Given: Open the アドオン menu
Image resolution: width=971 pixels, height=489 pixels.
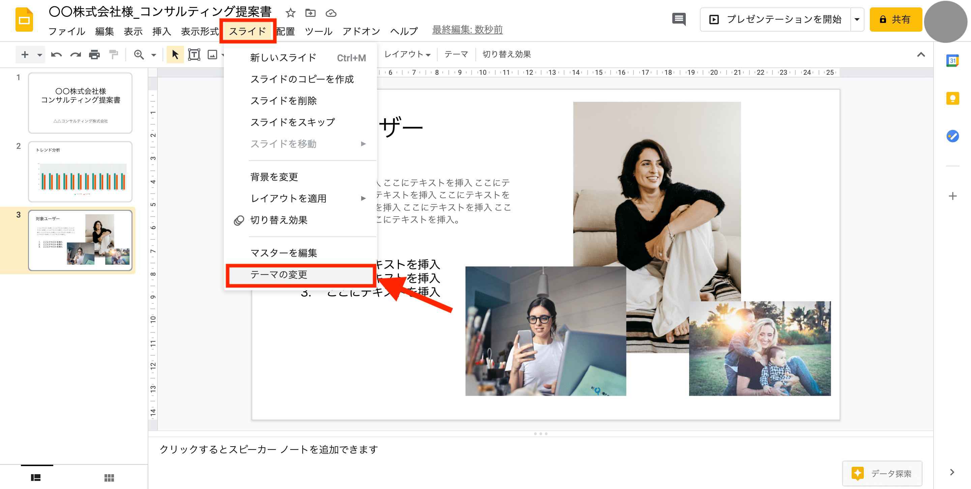Looking at the screenshot, I should [361, 31].
